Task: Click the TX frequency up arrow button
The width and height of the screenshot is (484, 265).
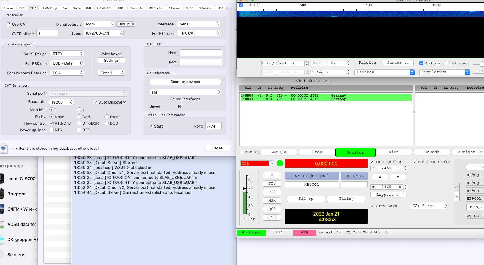Action: tap(380, 177)
